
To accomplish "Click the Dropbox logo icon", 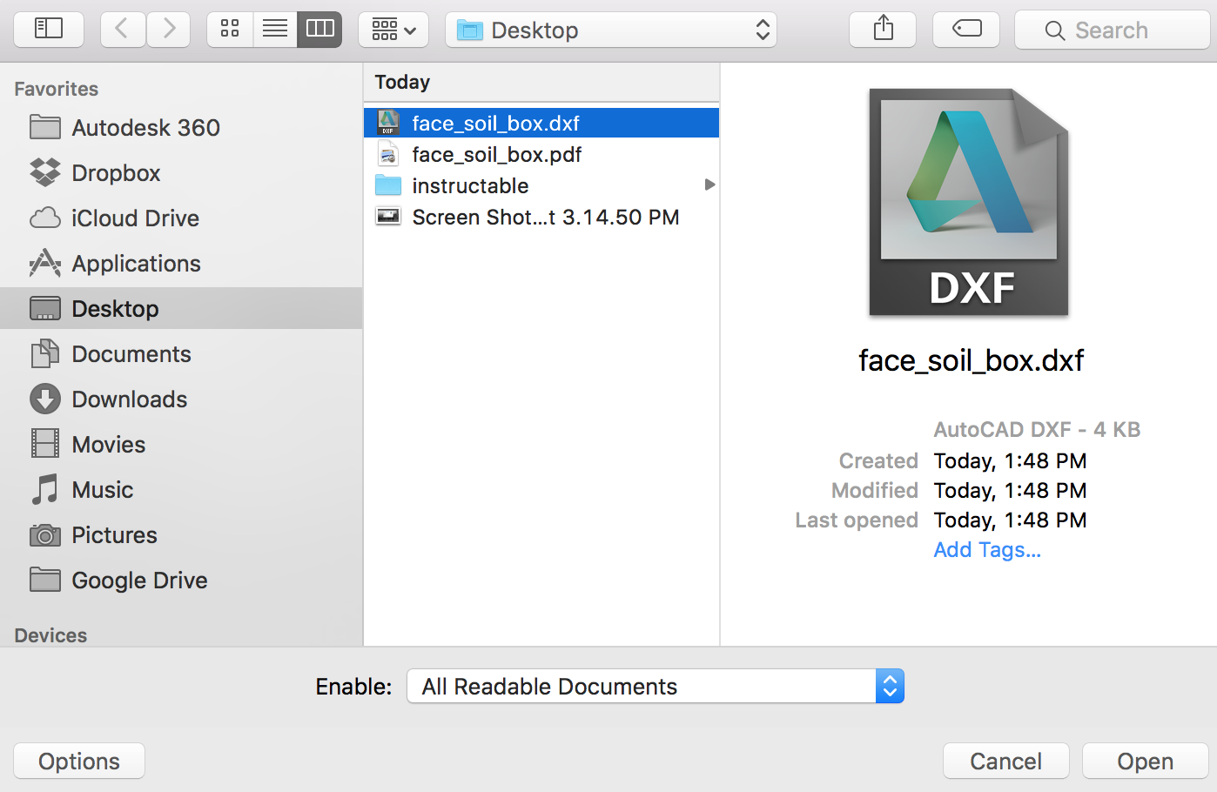I will (x=45, y=172).
